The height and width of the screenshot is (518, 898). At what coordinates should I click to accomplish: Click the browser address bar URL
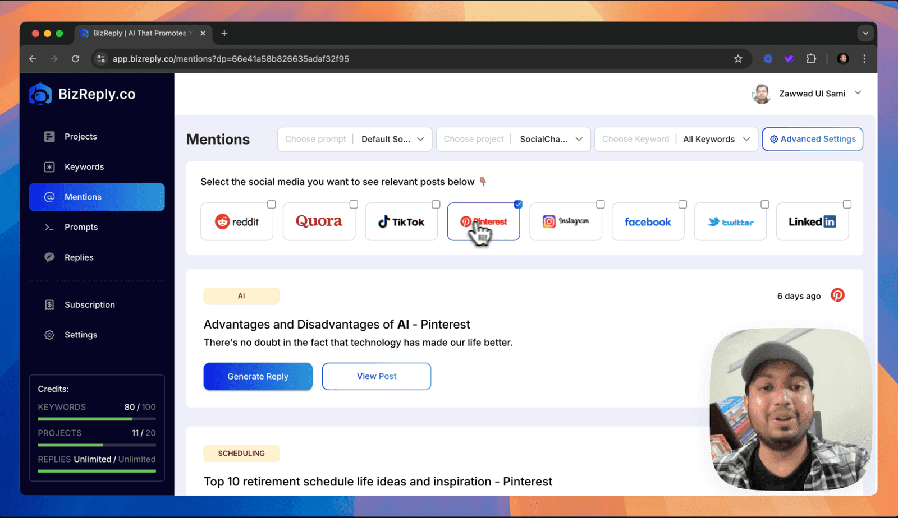(x=231, y=59)
